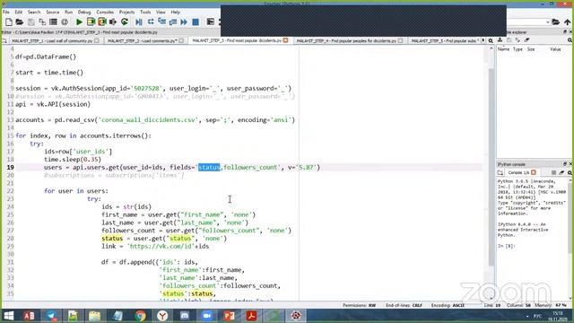574x323 pixels.
Task: Click the @ symbol finder icon
Action: (65, 22)
